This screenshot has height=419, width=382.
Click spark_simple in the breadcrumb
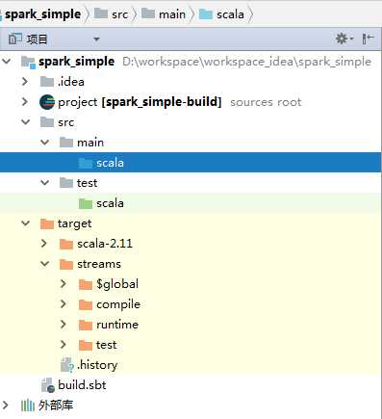tap(42, 14)
